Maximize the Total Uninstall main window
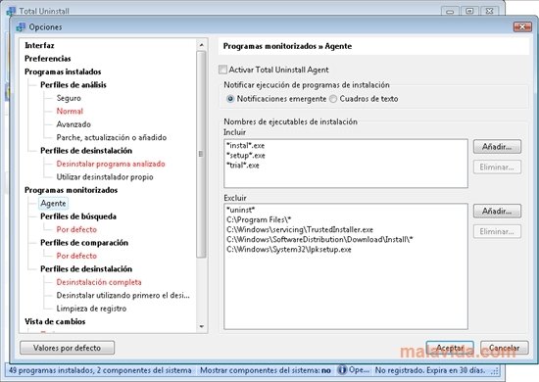Viewport: 539px width, 382px height. 469,12
